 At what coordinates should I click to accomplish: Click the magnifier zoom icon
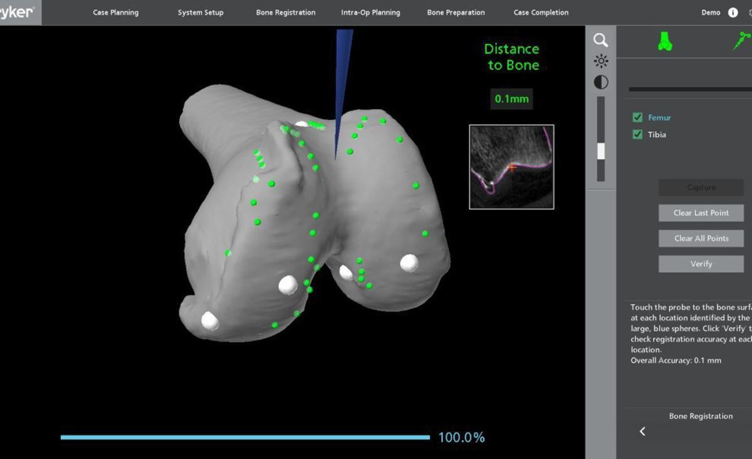[x=600, y=40]
